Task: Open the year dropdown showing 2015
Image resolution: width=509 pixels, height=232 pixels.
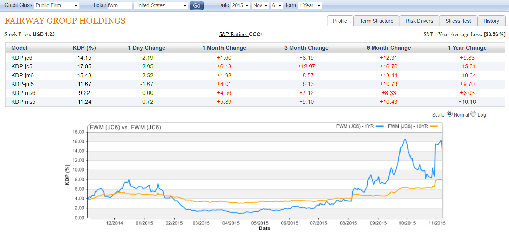Action: click(240, 5)
